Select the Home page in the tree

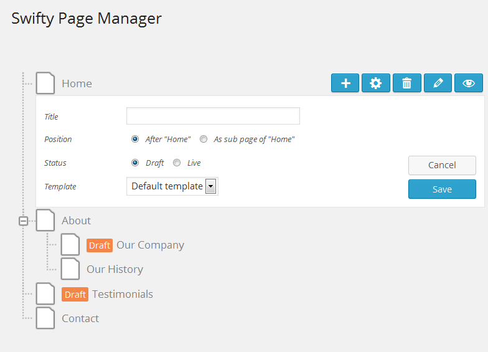pos(77,83)
